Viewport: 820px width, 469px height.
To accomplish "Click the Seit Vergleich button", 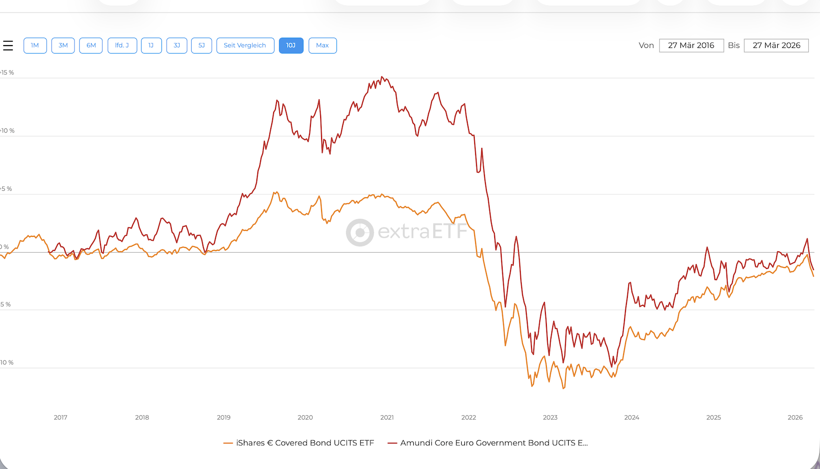I will [245, 46].
